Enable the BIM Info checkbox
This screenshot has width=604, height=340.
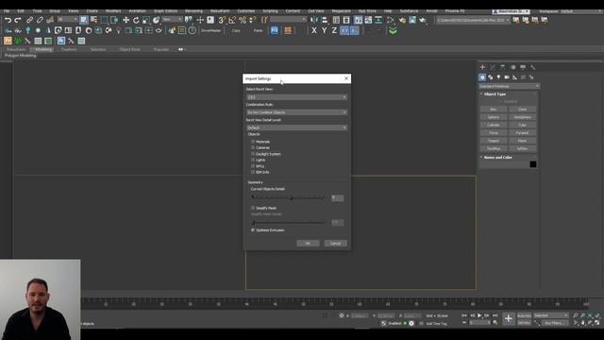point(253,172)
